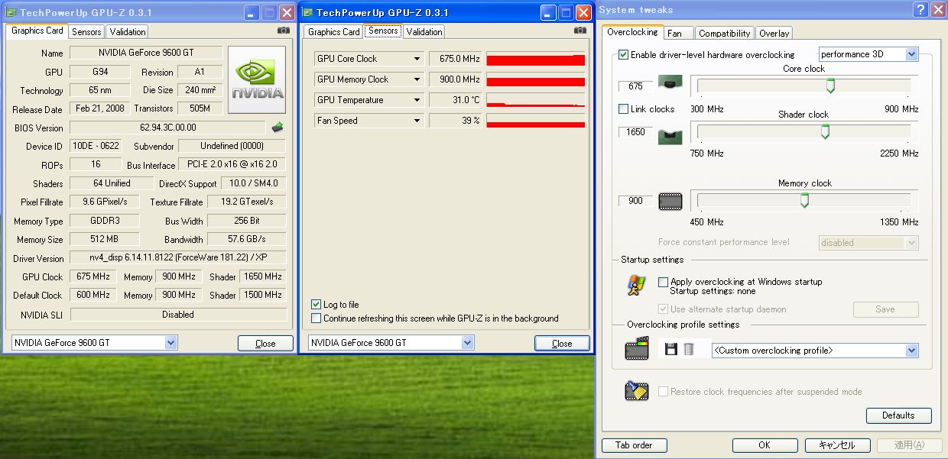This screenshot has width=948, height=459.
Task: Enable Apply overclocking at Windows startup
Action: [x=663, y=282]
